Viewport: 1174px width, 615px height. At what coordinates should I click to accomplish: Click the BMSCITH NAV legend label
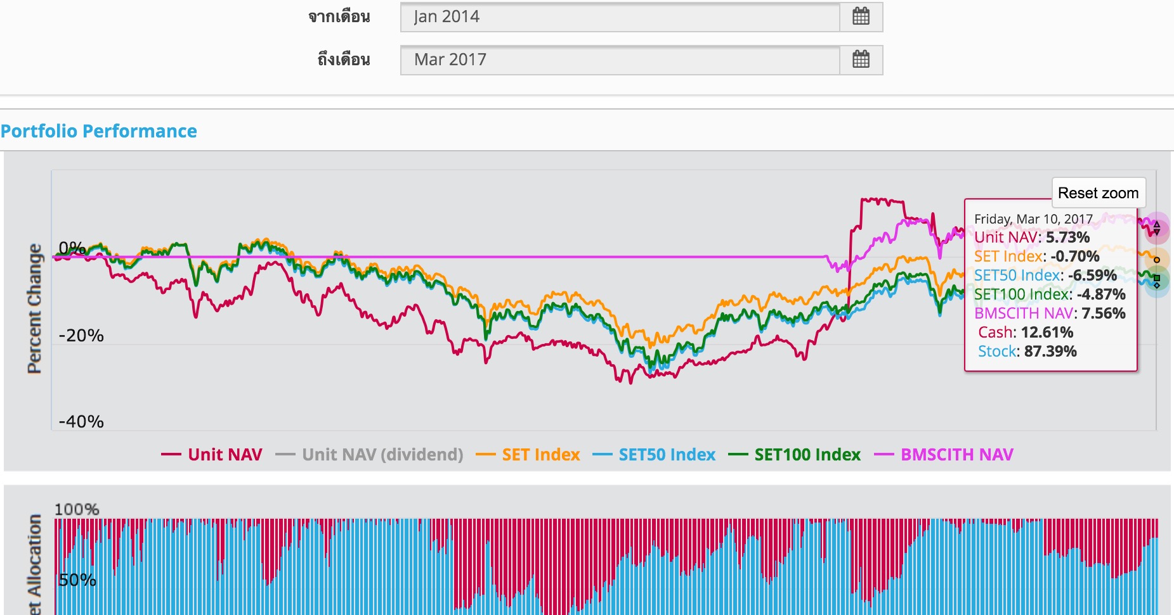tap(956, 455)
